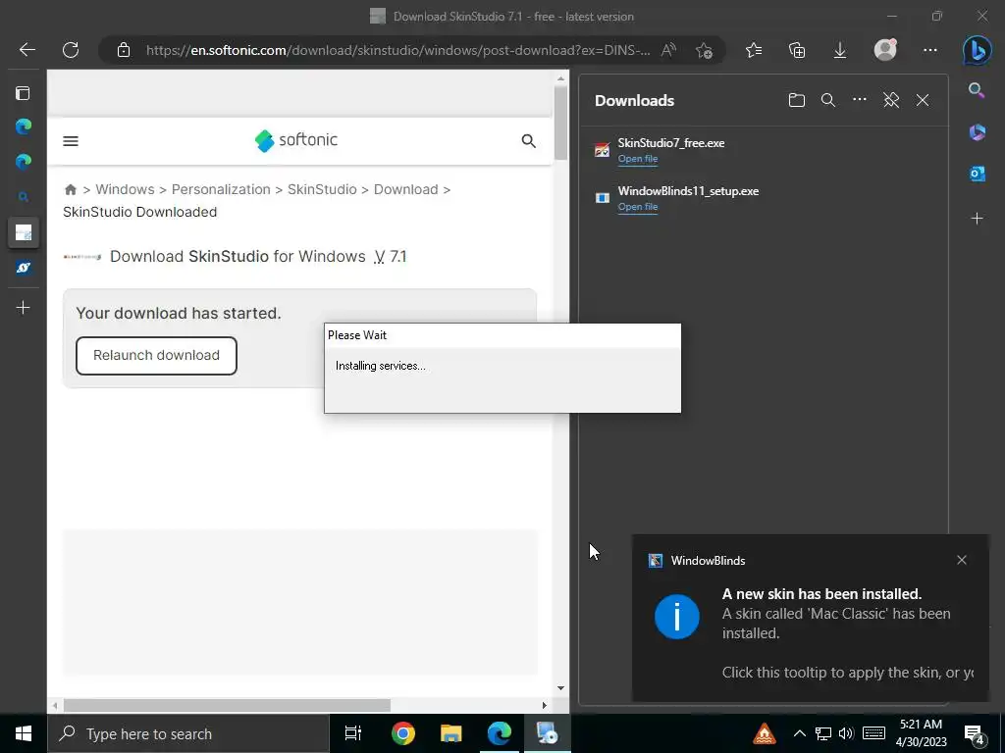Open the volume control tray icon

tap(846, 733)
